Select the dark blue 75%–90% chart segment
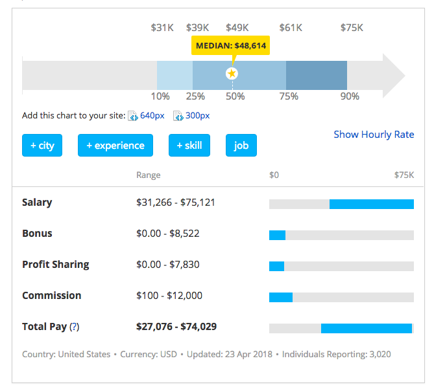The image size is (434, 387). (x=317, y=76)
